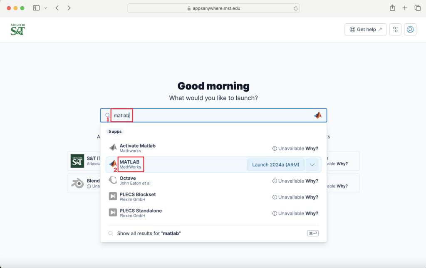Select the PLECS Standalone result

click(x=213, y=213)
